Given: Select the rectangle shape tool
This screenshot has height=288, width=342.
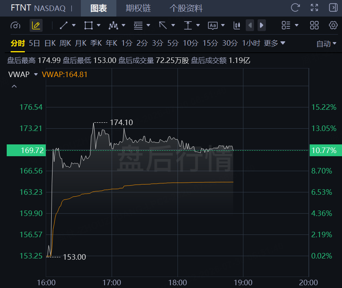Looking at the screenshot, I should click(88, 26).
